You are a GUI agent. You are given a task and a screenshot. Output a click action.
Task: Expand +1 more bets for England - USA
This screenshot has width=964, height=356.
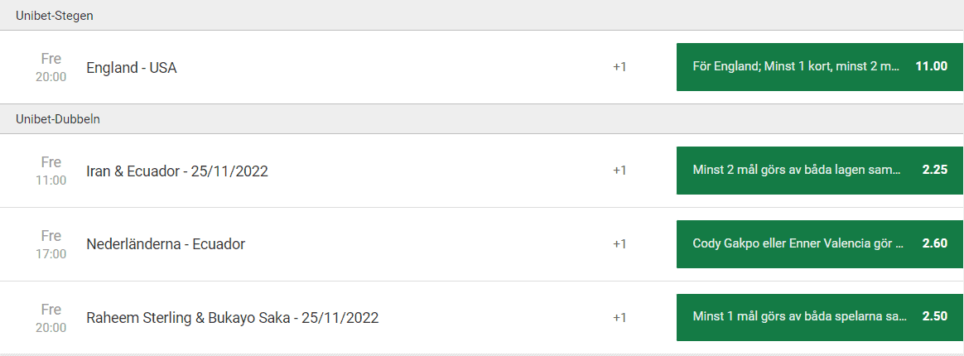pos(619,67)
